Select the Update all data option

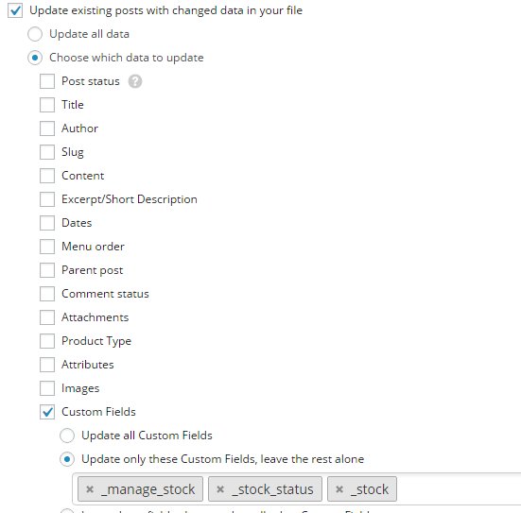pyautogui.click(x=35, y=34)
